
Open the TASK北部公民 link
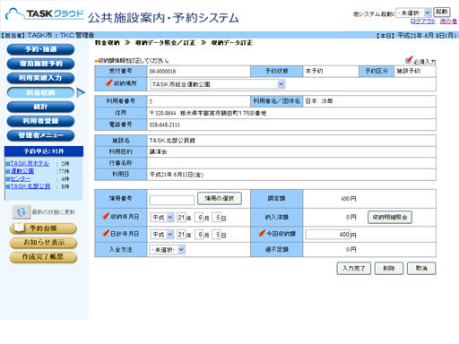coord(30,186)
